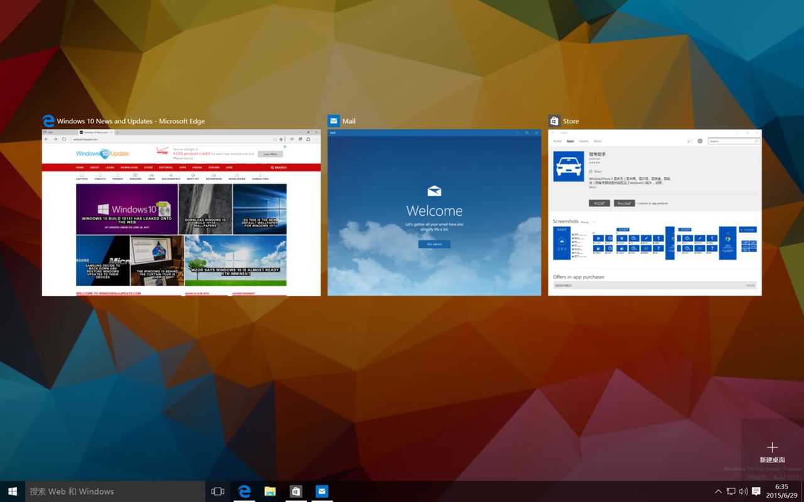Click the Welcome heading in Mail preview
Image resolution: width=804 pixels, height=502 pixels.
(434, 211)
